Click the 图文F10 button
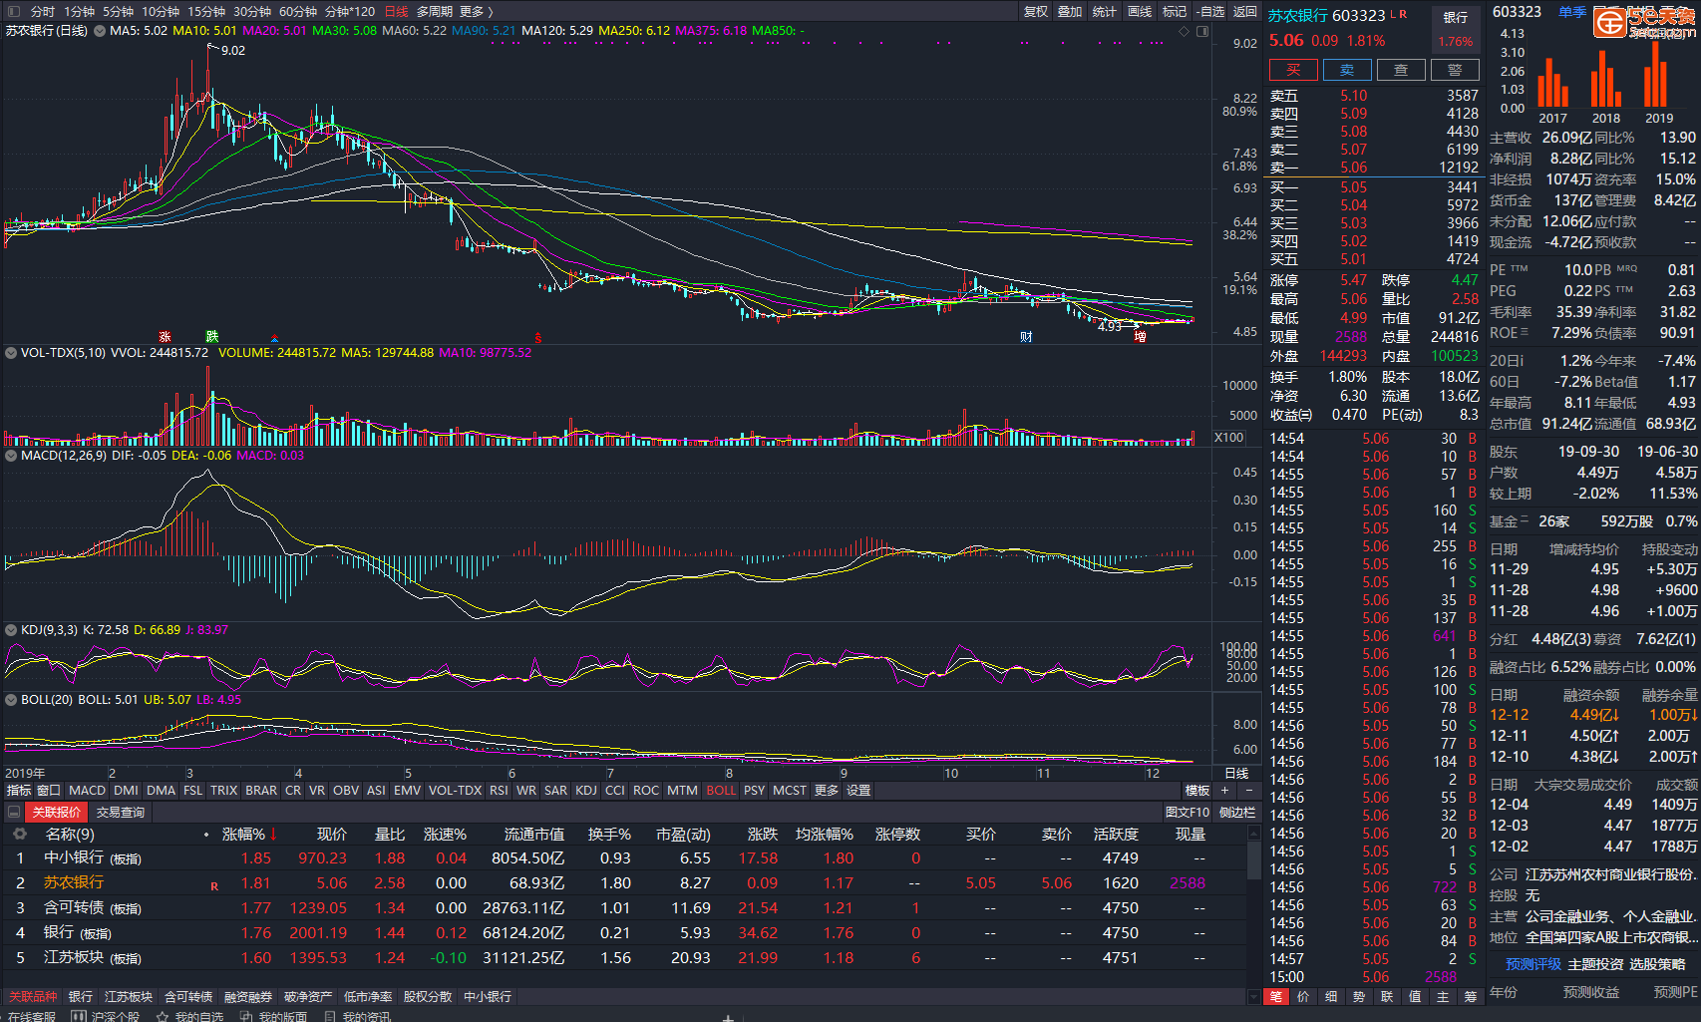The height and width of the screenshot is (1022, 1701). click(1188, 813)
